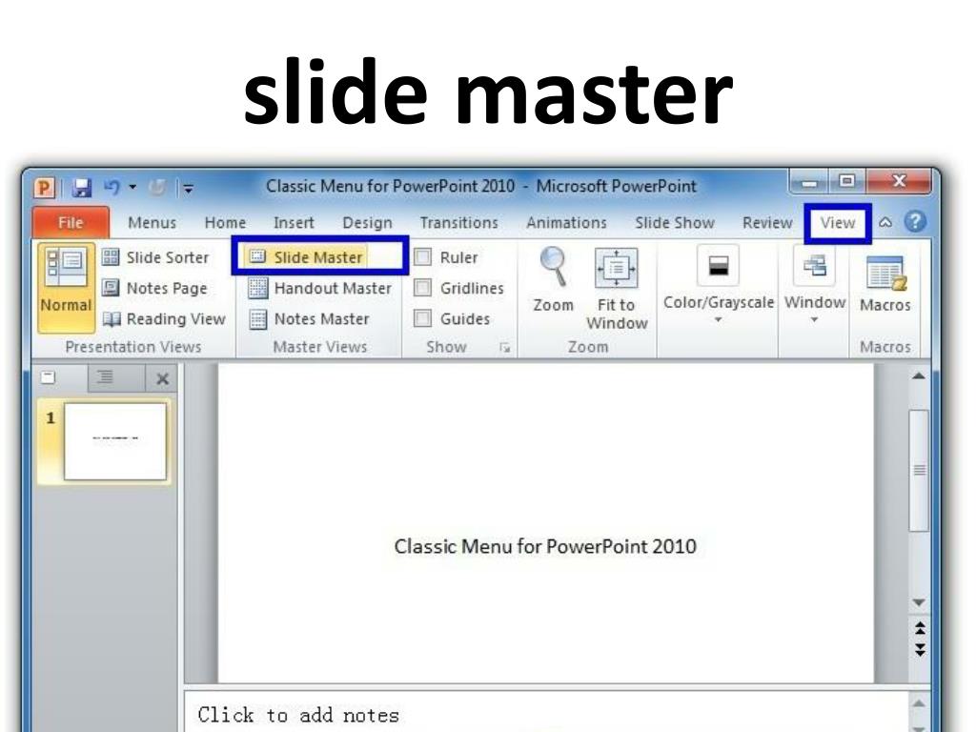Open the Review tab
The width and height of the screenshot is (976, 732).
coord(767,223)
